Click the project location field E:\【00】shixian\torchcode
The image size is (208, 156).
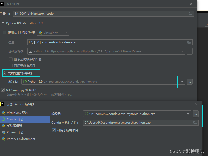point(103,14)
